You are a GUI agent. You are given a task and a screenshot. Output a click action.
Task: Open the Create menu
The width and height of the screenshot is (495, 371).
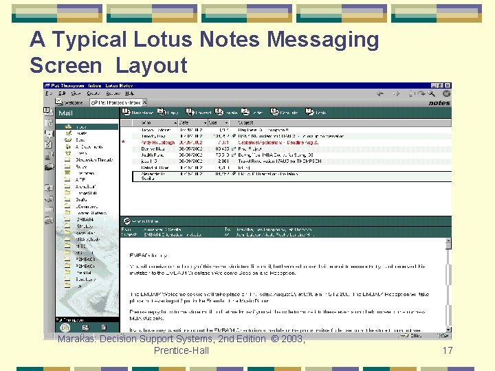(93, 93)
